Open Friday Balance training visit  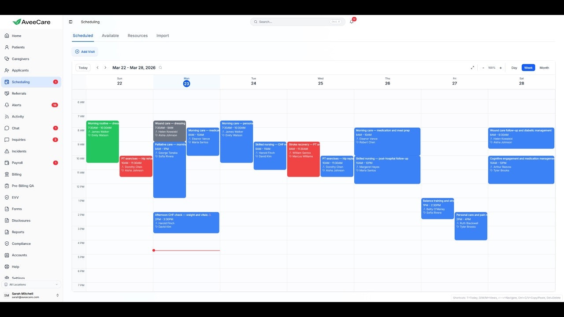pos(438,209)
